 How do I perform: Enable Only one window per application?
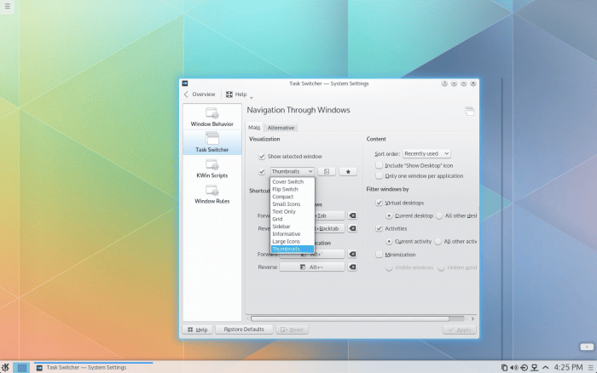(x=380, y=175)
